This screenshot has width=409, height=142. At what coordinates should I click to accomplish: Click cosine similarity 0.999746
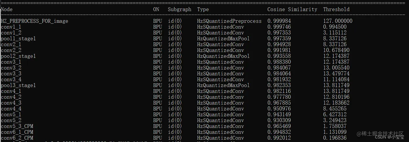click(x=279, y=27)
